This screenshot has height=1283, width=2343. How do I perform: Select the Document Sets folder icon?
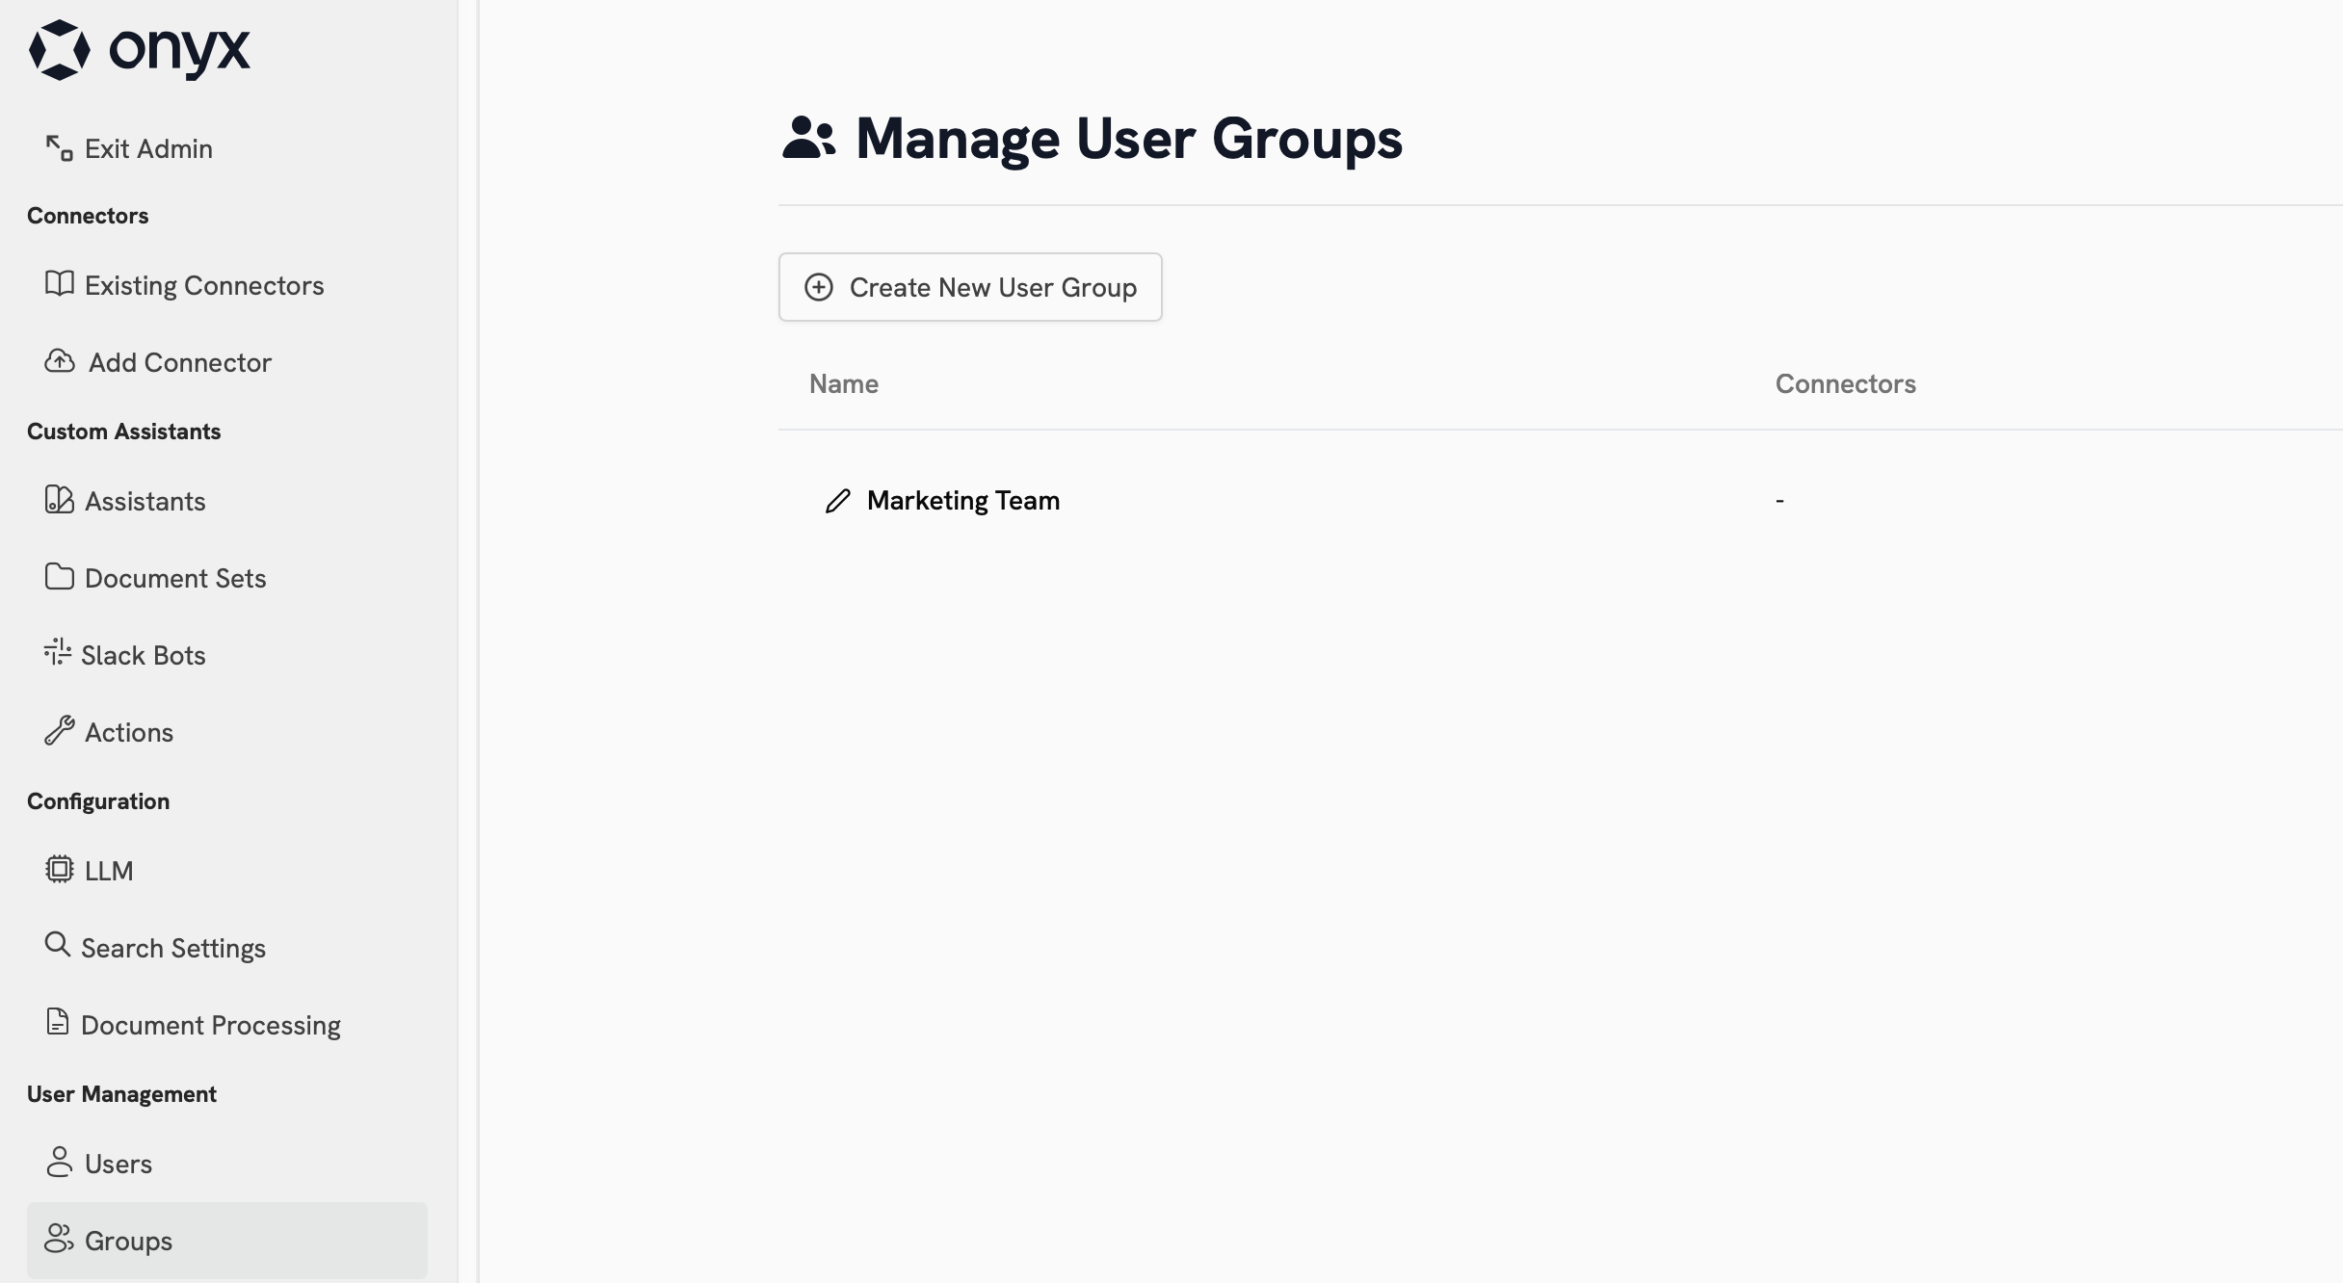point(59,576)
